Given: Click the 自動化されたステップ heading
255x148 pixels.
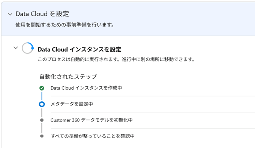Looking at the screenshot, I should point(68,77).
